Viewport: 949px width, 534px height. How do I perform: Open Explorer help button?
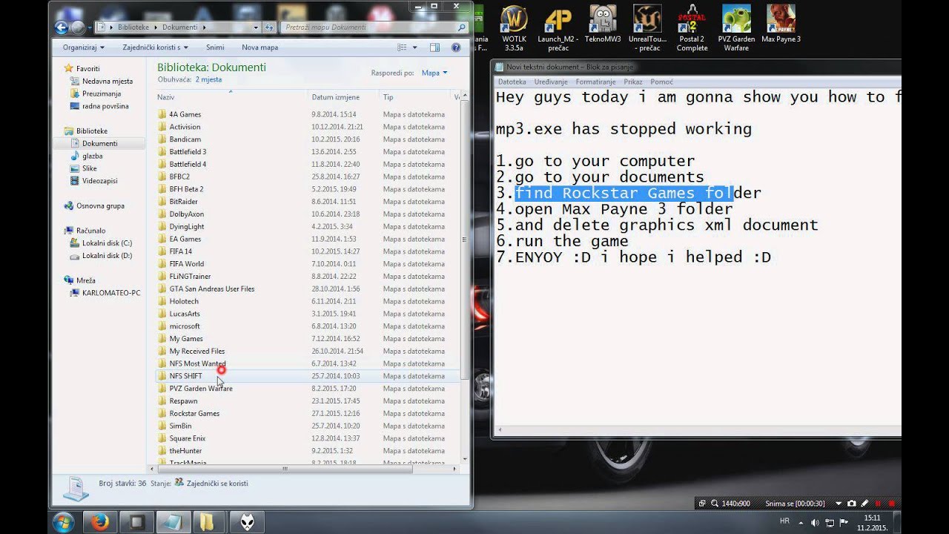(456, 47)
